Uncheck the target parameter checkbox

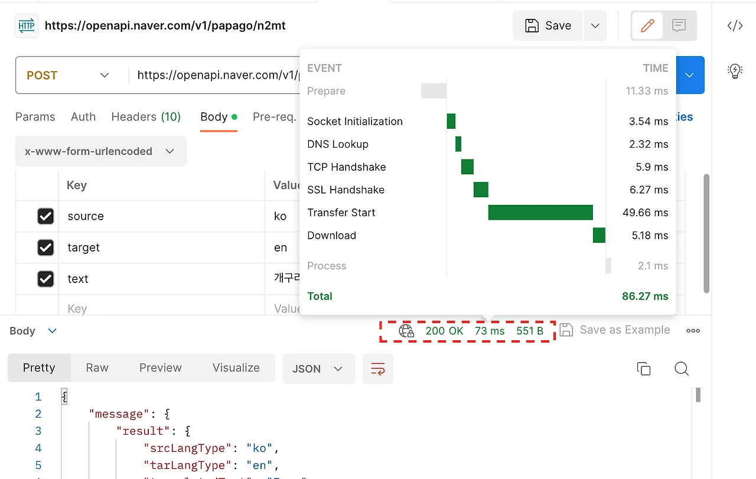point(45,247)
